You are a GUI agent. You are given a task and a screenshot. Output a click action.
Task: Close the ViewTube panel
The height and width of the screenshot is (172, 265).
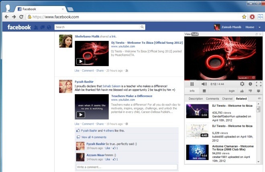pyautogui.click(x=260, y=34)
